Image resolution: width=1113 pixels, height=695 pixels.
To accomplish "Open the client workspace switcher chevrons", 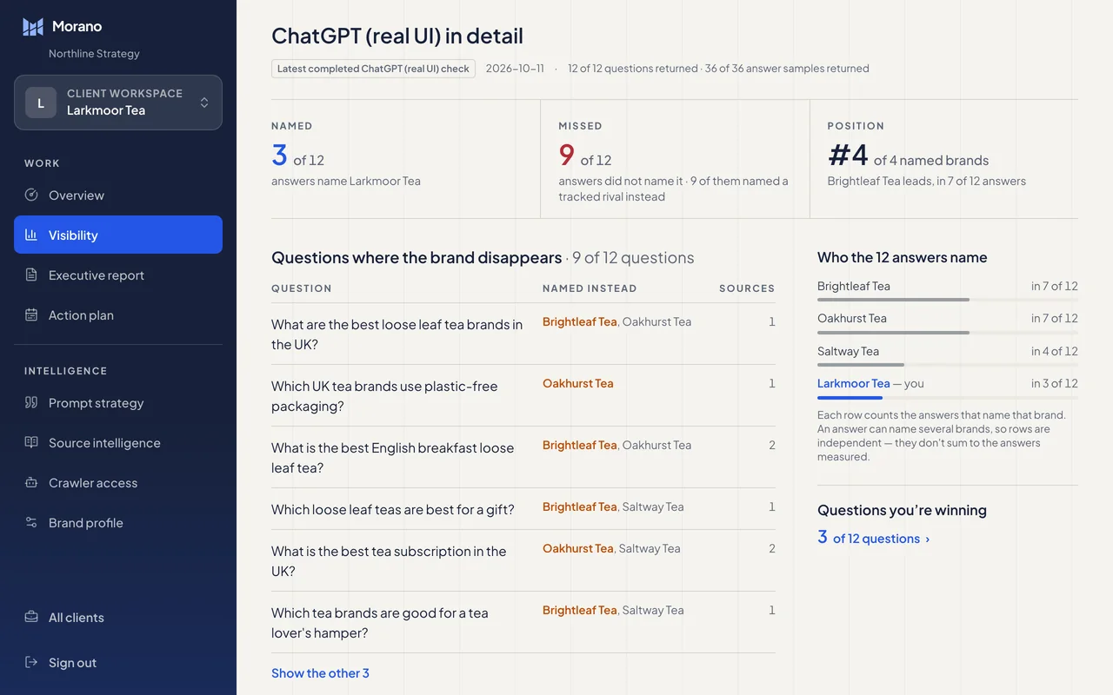I will pyautogui.click(x=204, y=103).
